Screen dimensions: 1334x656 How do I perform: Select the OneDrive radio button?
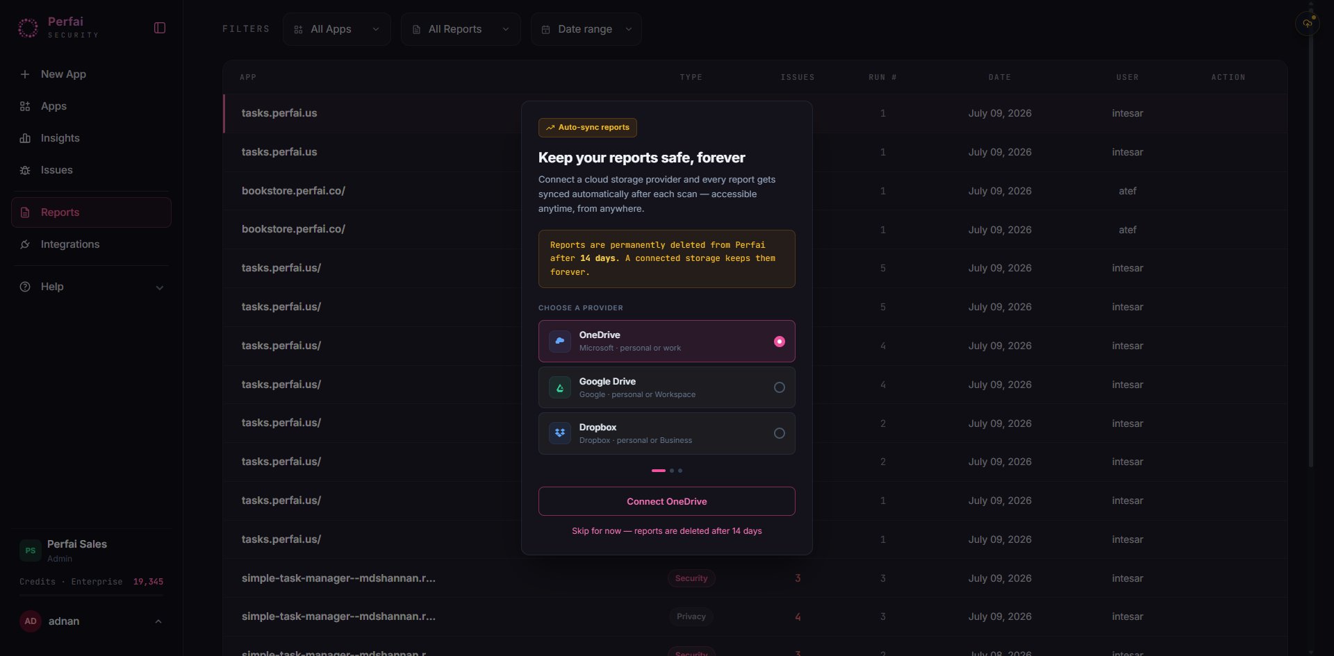pyautogui.click(x=780, y=342)
